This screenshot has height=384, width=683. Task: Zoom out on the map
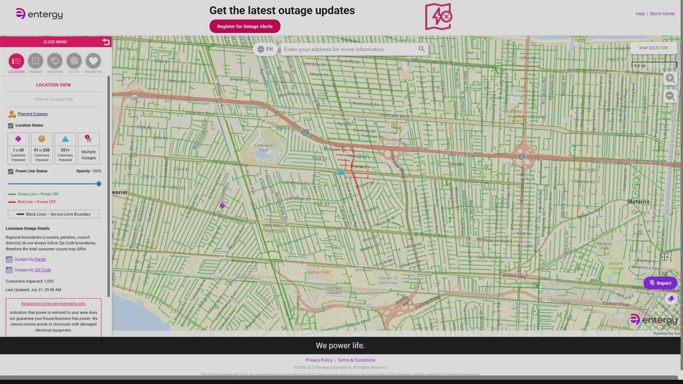click(x=670, y=96)
